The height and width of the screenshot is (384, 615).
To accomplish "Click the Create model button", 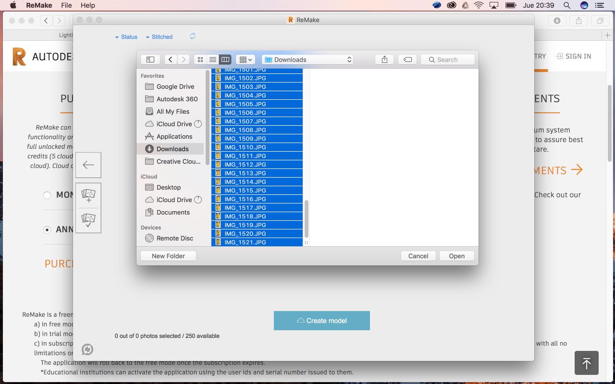I will pyautogui.click(x=322, y=321).
